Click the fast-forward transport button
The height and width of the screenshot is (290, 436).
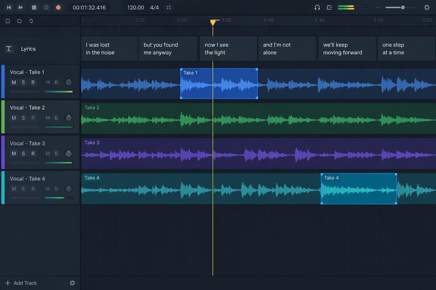21,7
